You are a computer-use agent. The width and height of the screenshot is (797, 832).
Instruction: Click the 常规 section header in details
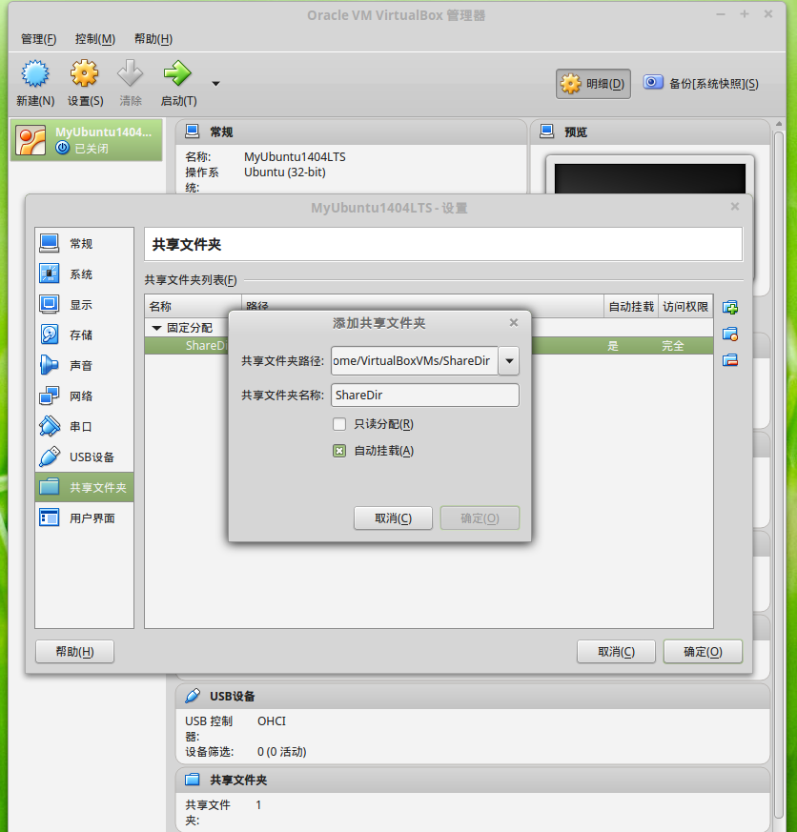tap(351, 132)
